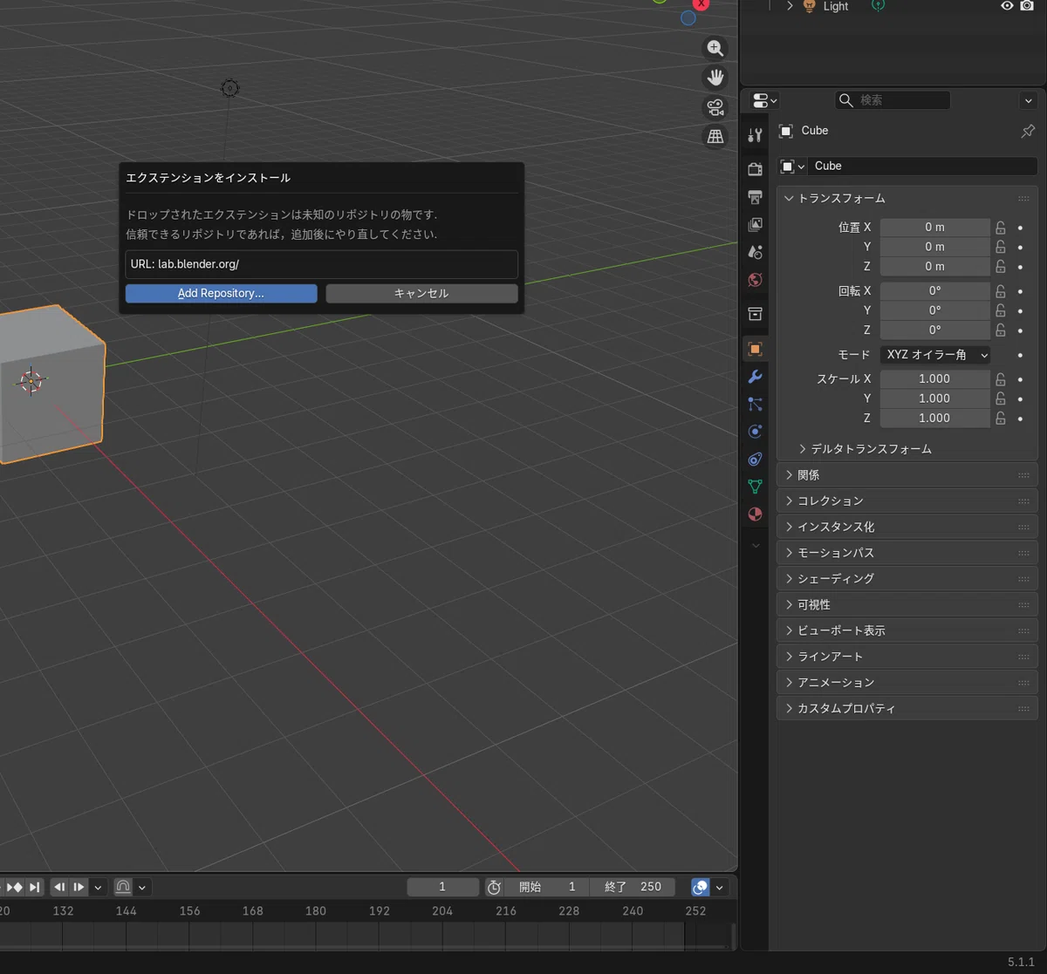1047x974 pixels.
Task: Click the hand pan view icon
Action: click(x=715, y=78)
